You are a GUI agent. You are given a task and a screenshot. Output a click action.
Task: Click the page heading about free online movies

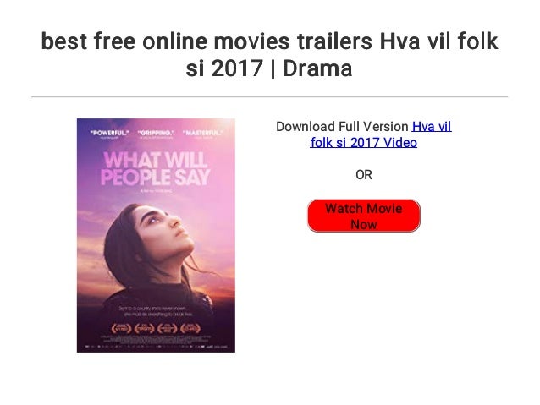(x=269, y=55)
